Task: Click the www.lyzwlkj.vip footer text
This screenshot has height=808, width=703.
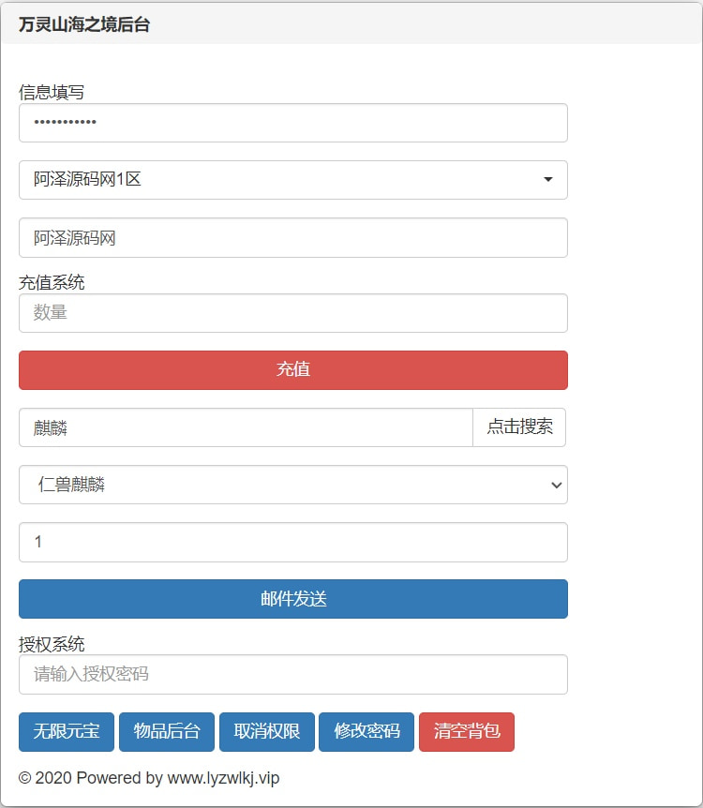Action: [223, 778]
